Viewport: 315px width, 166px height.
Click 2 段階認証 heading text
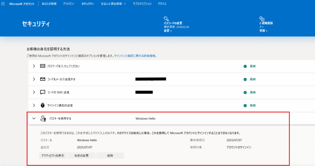coord(266,23)
